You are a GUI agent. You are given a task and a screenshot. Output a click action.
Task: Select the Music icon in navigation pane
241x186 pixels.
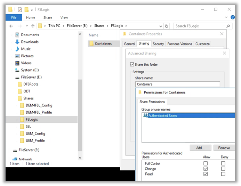pyautogui.click(x=17, y=49)
